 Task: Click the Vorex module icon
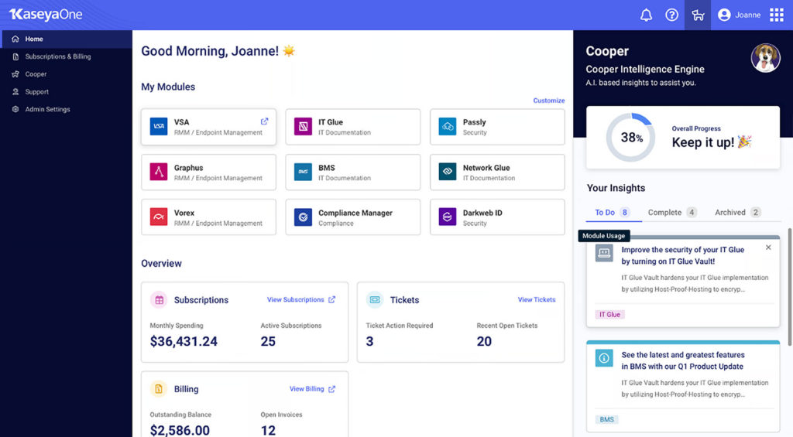[x=159, y=217]
